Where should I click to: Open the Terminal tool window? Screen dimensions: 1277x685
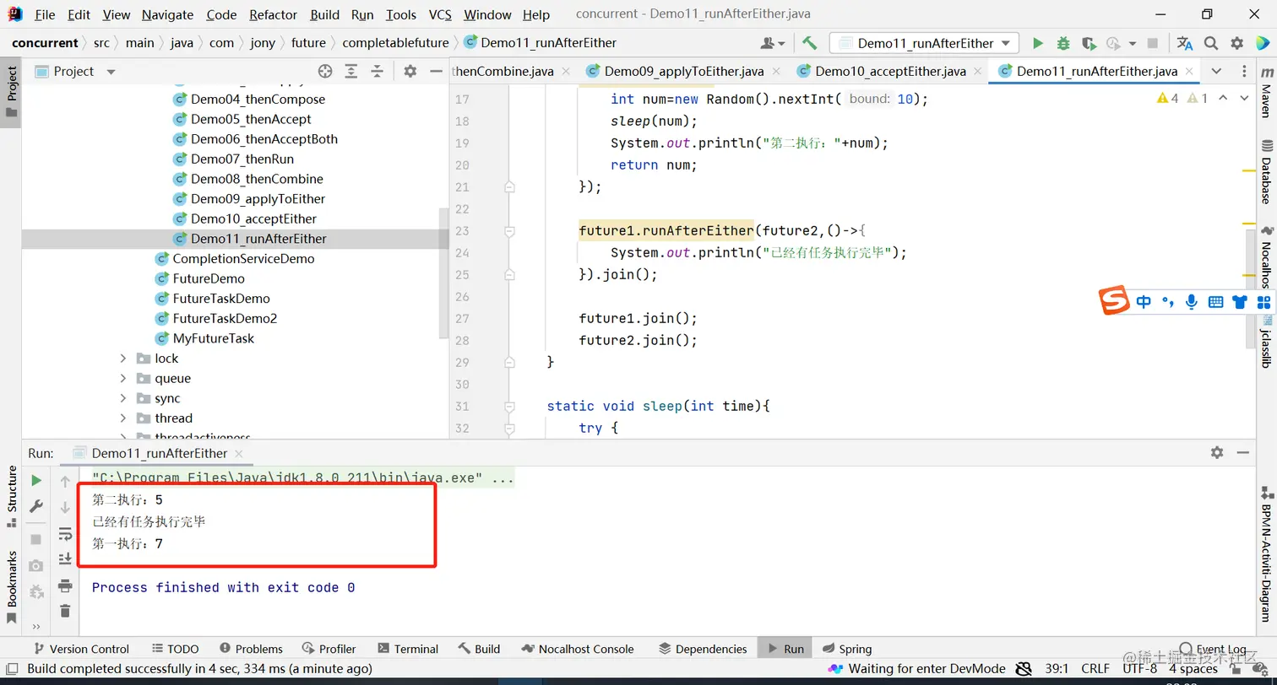coord(408,649)
